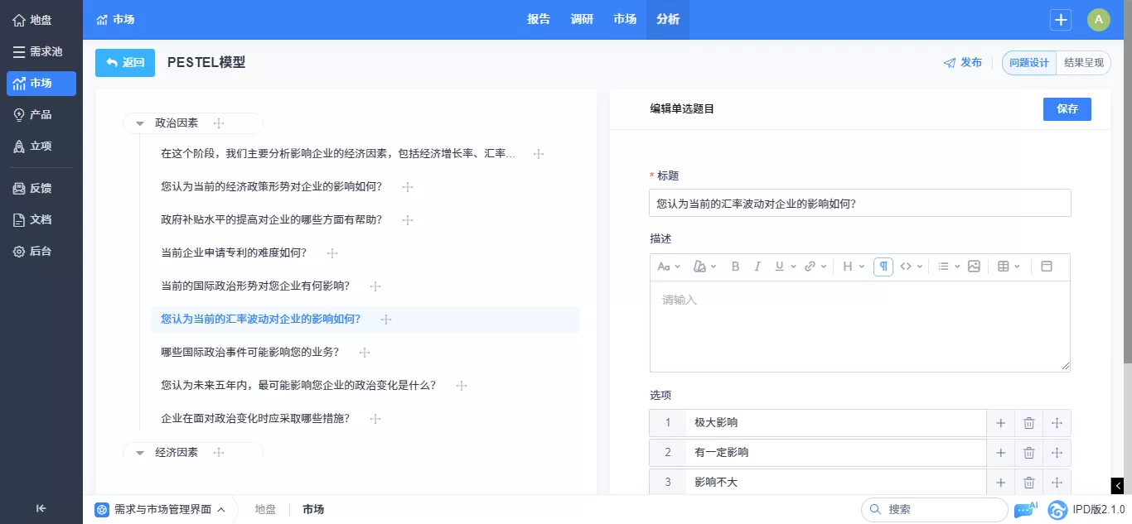
Task: Open the text color palette dropdown
Action: pyautogui.click(x=704, y=267)
